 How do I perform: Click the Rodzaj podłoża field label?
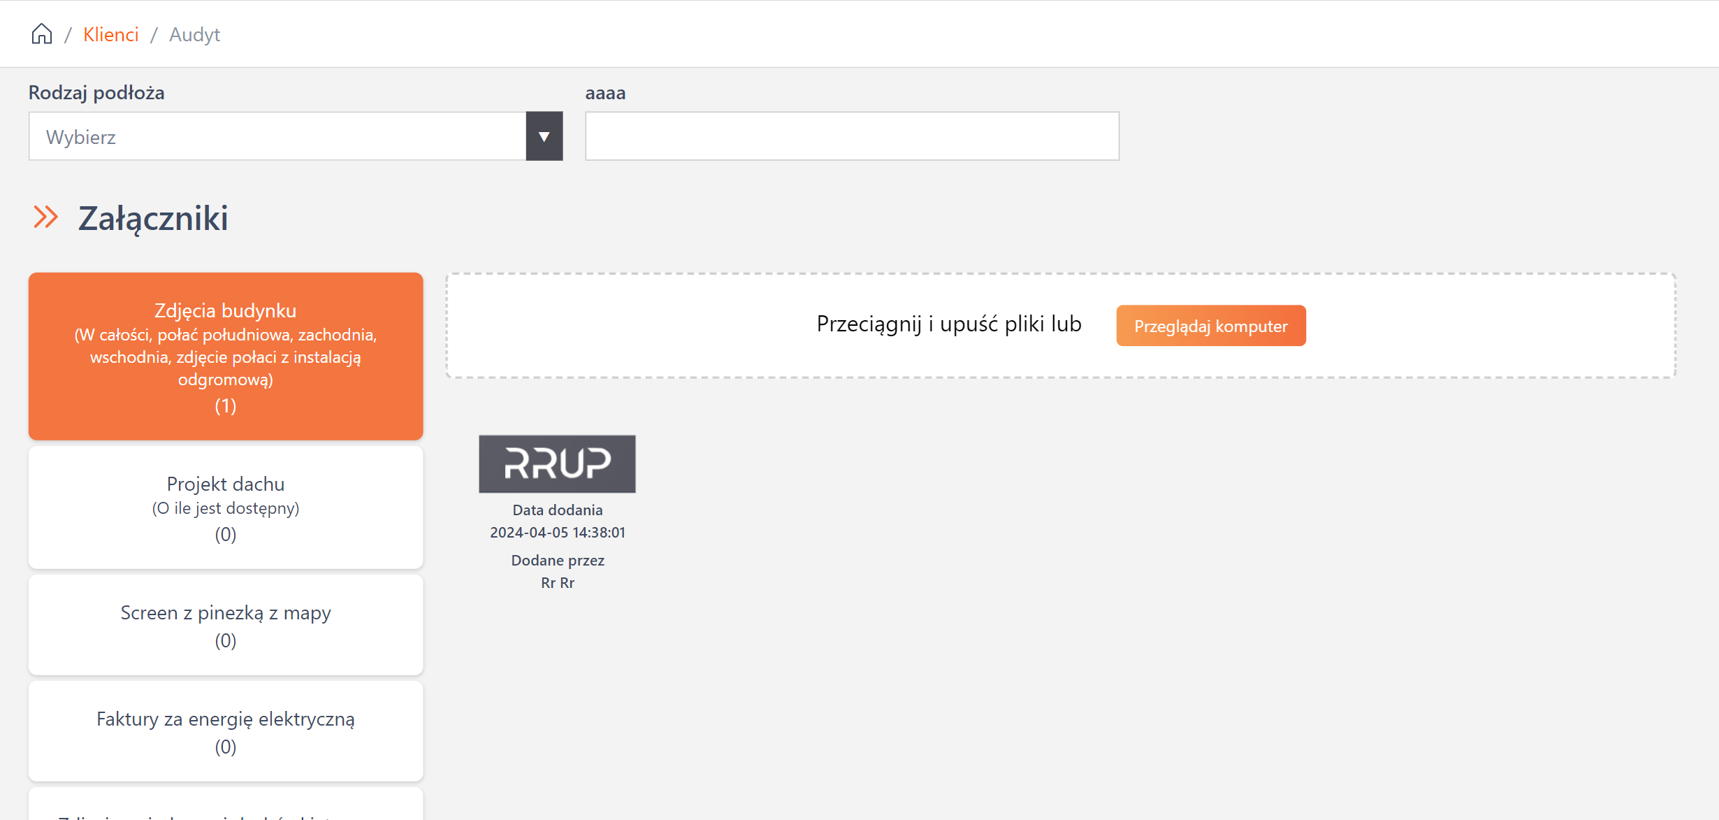pos(96,93)
